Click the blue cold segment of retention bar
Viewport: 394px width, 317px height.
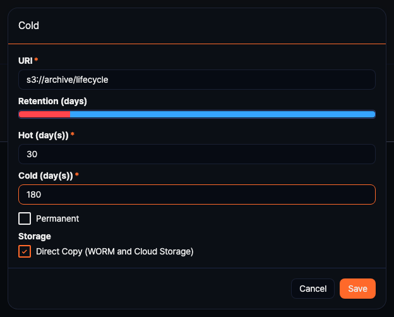click(222, 114)
